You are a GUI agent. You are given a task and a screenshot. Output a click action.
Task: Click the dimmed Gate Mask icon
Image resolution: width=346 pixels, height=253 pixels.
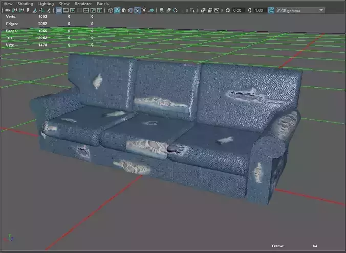79,10
